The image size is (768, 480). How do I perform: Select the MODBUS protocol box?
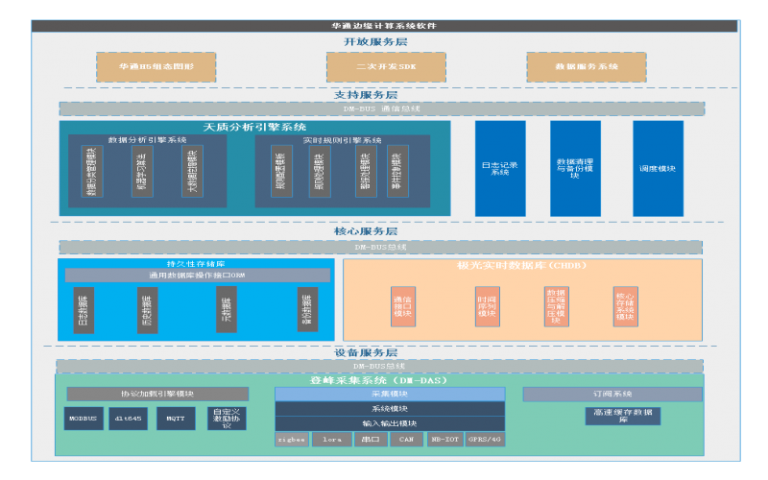(x=84, y=419)
